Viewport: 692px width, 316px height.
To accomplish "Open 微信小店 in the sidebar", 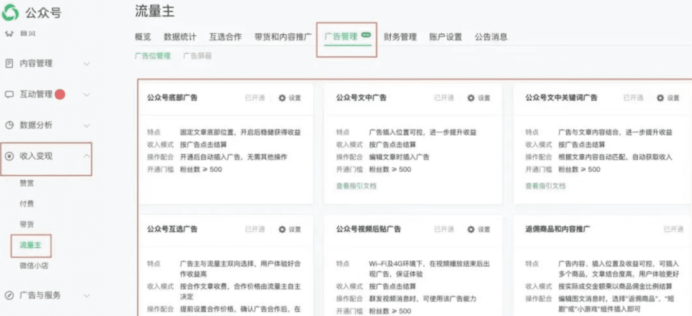I will point(34,265).
